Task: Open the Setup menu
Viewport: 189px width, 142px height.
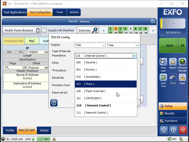Action: (x=173, y=106)
